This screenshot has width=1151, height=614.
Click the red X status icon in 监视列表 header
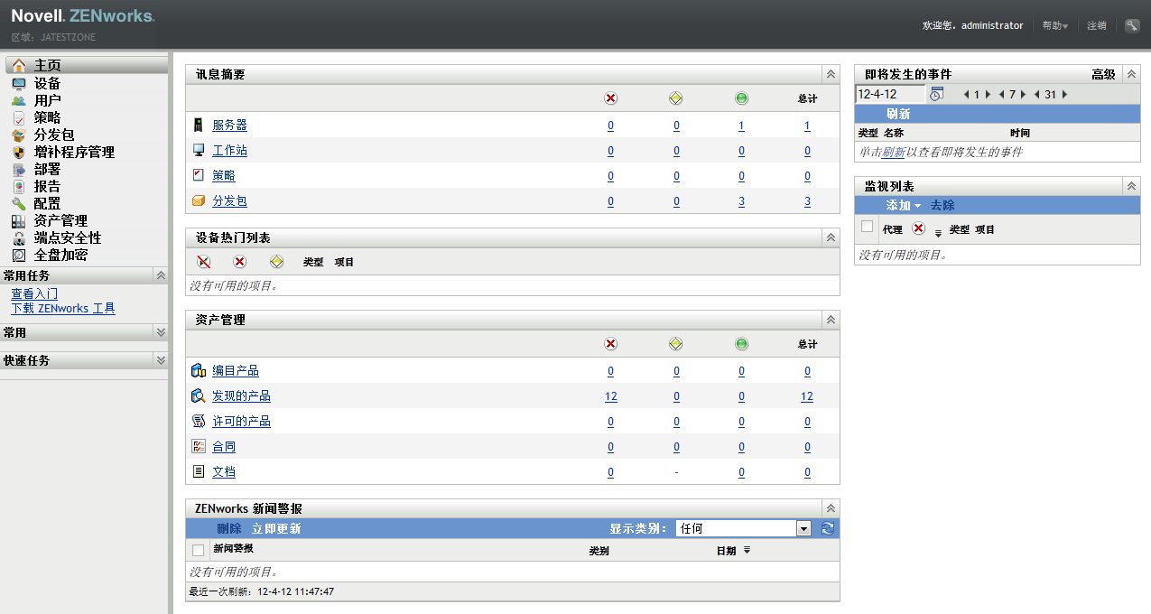coord(919,228)
